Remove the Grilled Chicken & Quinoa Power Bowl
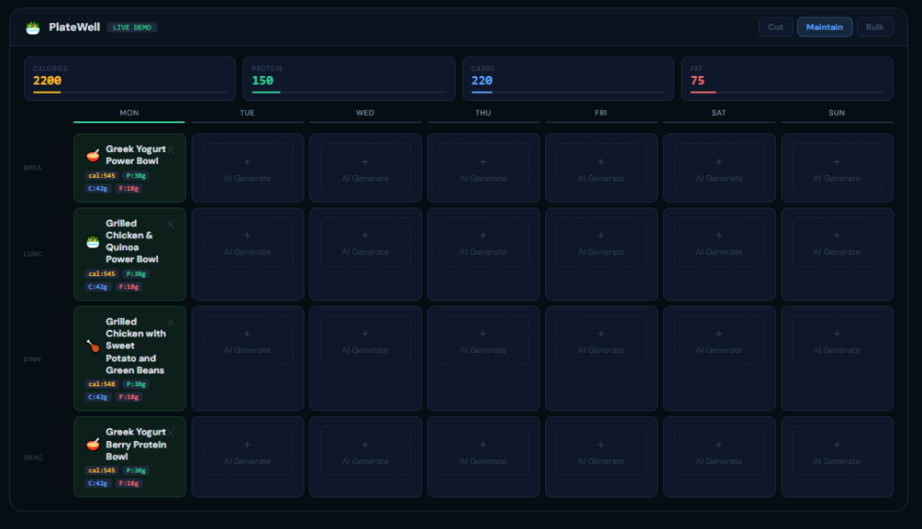 pyautogui.click(x=171, y=225)
